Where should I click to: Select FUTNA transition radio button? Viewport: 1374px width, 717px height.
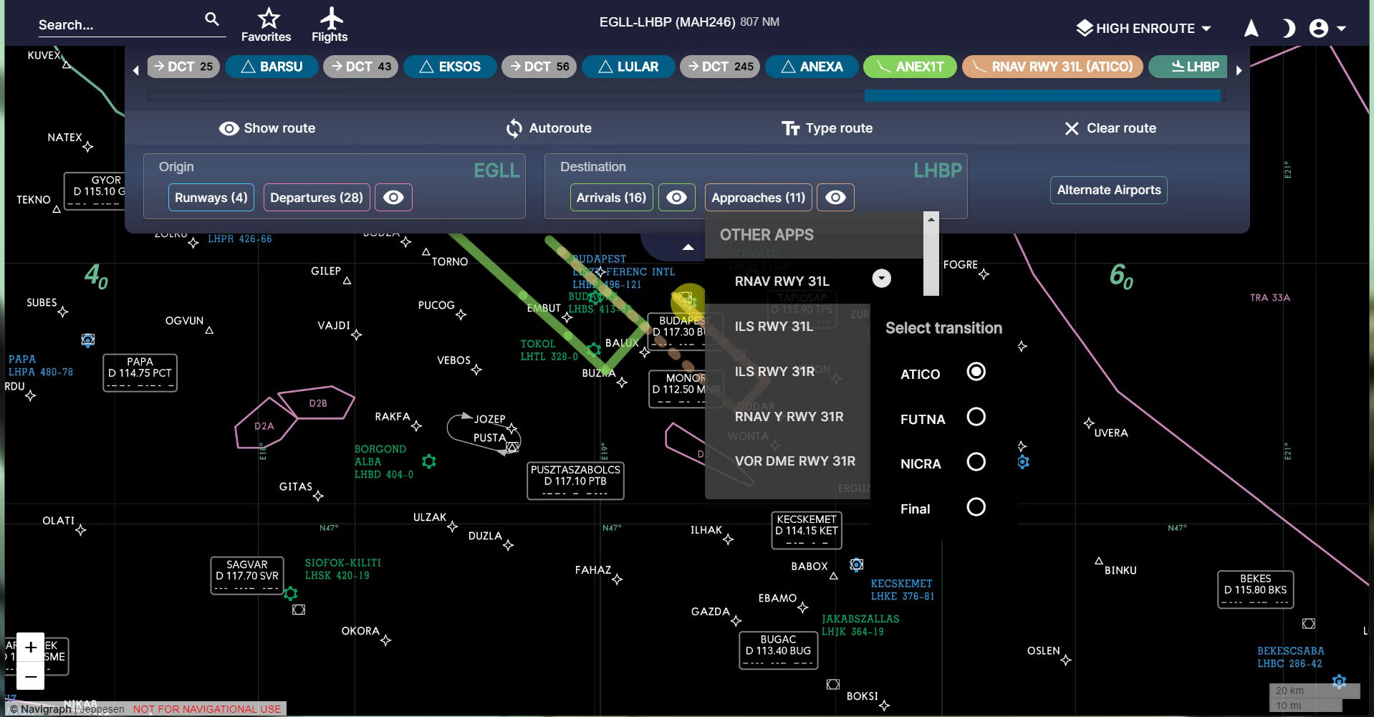pyautogui.click(x=976, y=417)
